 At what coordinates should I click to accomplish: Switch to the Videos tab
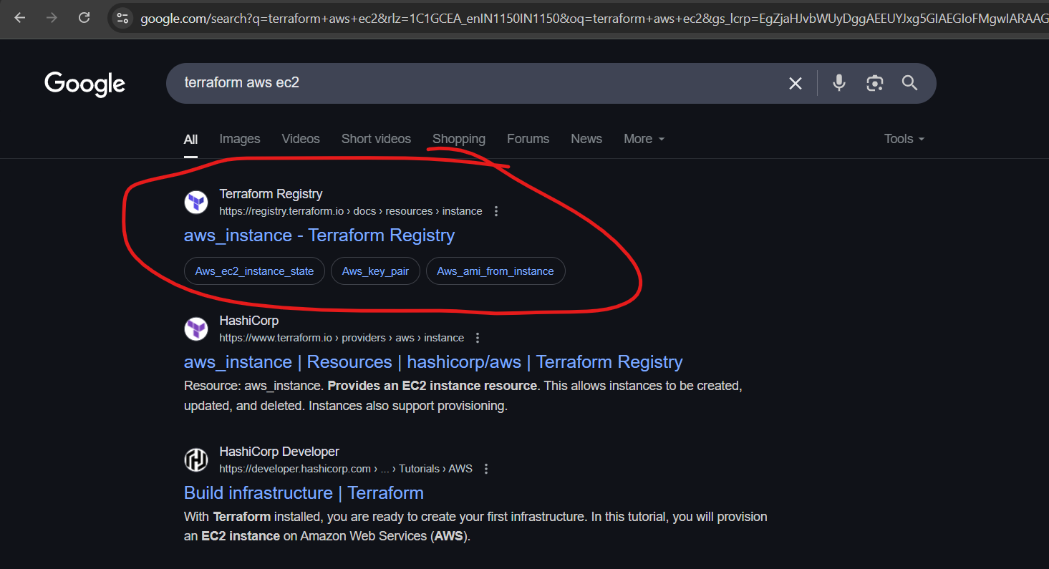tap(300, 139)
